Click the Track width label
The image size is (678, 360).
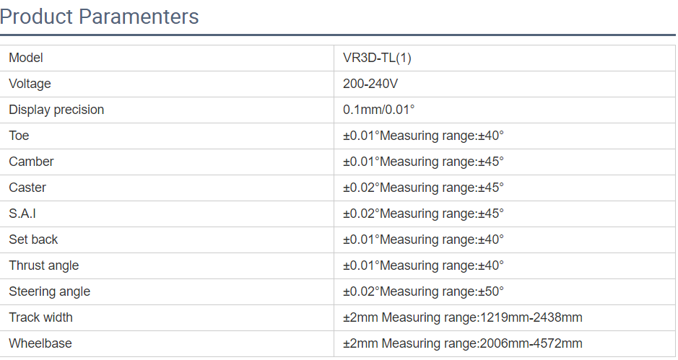coord(40,317)
